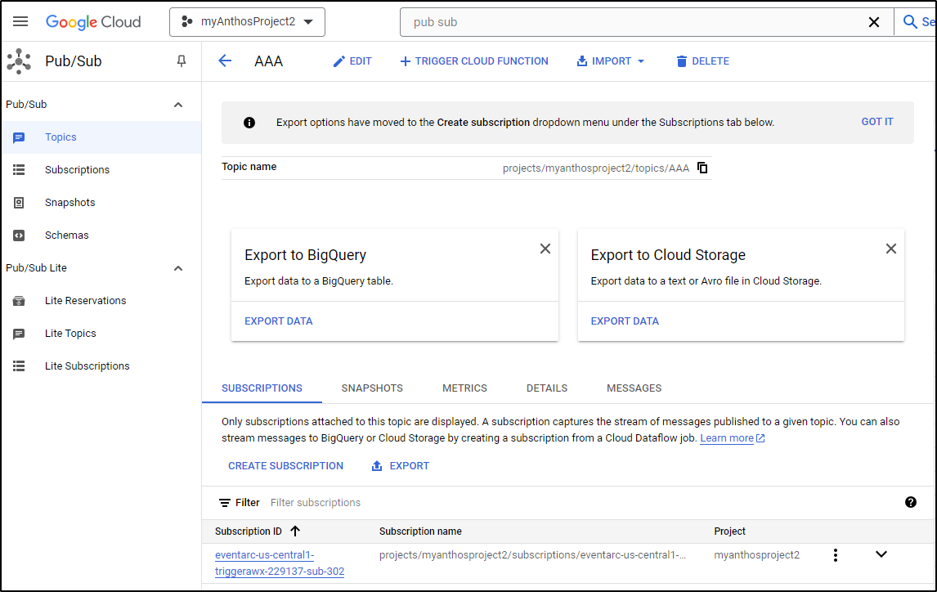Click the Lite Topics icon in the sidebar
The width and height of the screenshot is (937, 592).
pyautogui.click(x=19, y=334)
